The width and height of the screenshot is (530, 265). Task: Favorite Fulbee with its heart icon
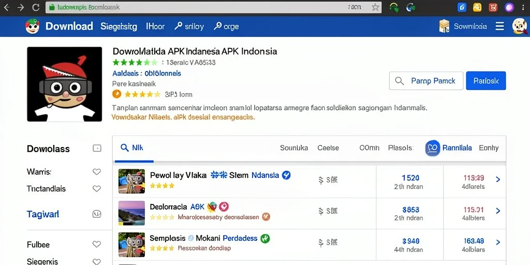[97, 244]
